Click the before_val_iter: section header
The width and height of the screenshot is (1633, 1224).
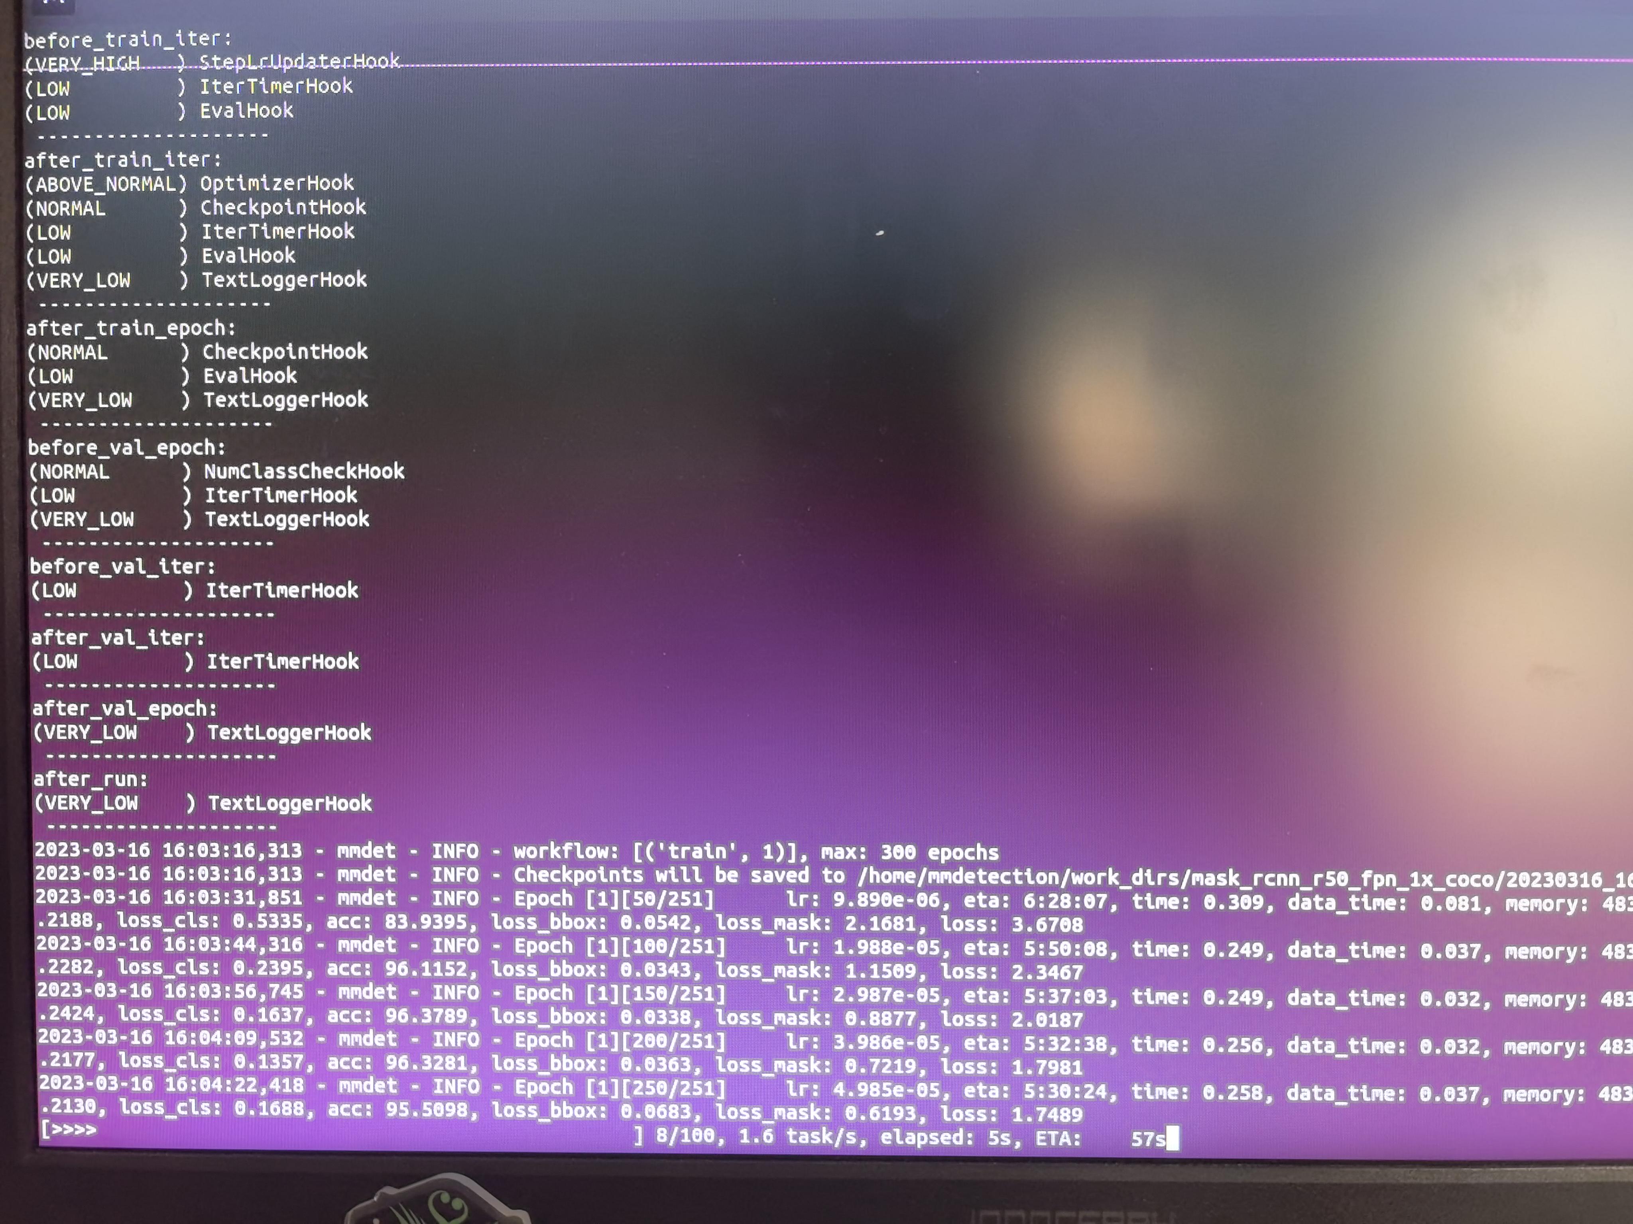pos(122,567)
